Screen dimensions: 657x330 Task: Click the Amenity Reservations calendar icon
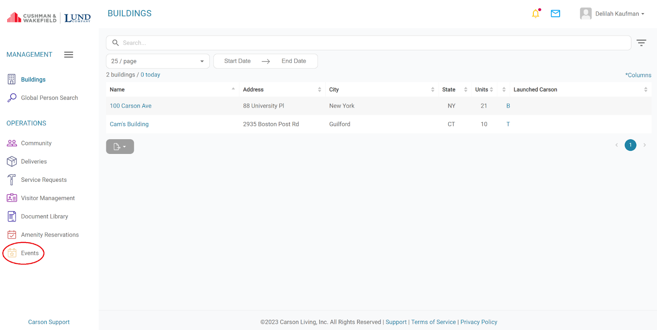tap(12, 235)
